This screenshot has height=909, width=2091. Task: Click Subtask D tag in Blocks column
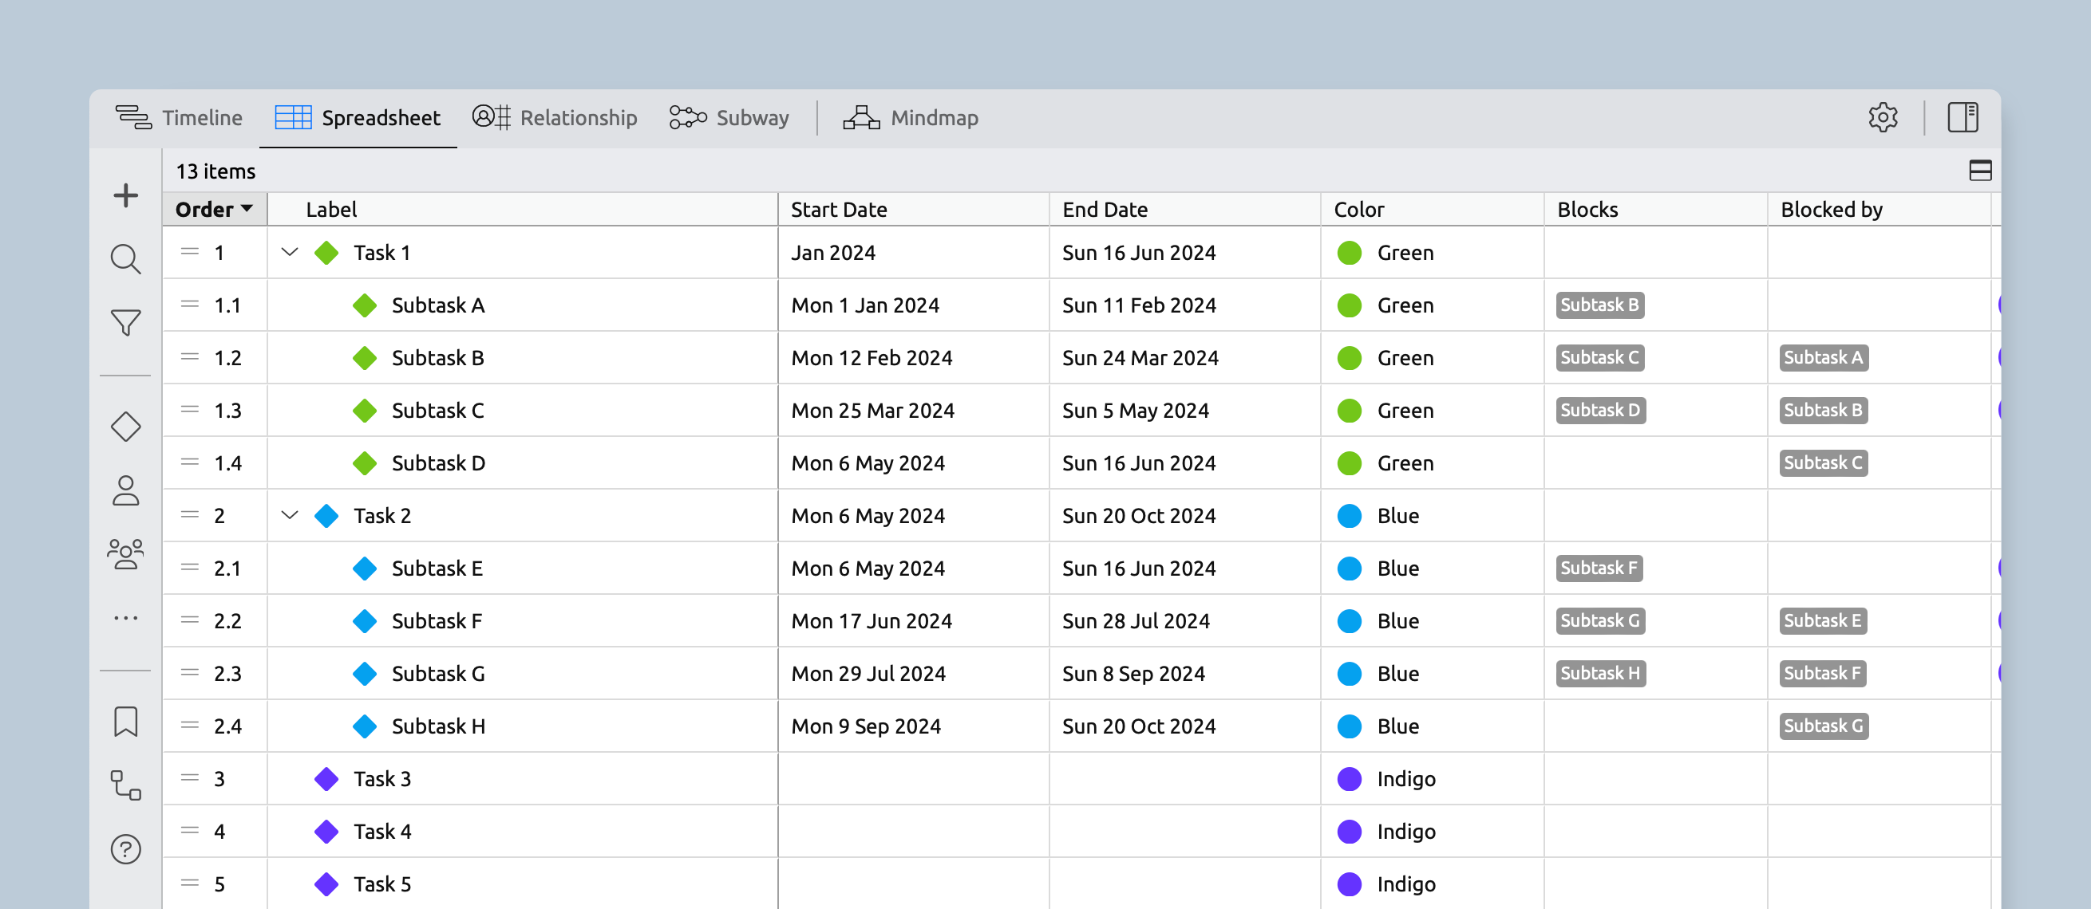tap(1601, 411)
